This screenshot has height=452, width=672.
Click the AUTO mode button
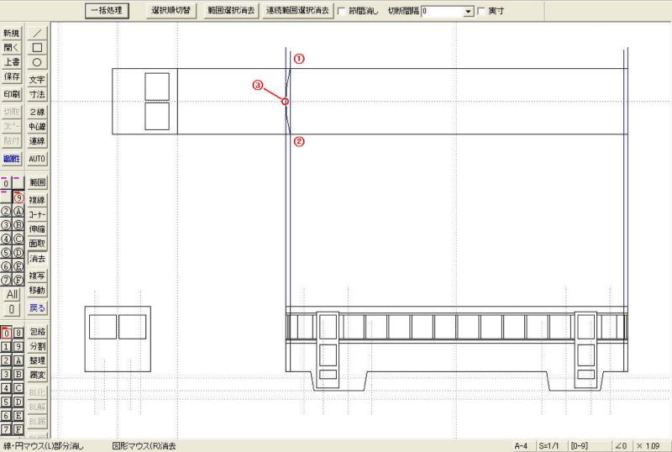point(37,159)
